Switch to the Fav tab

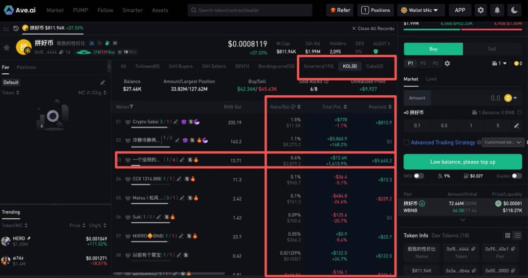tap(5, 67)
